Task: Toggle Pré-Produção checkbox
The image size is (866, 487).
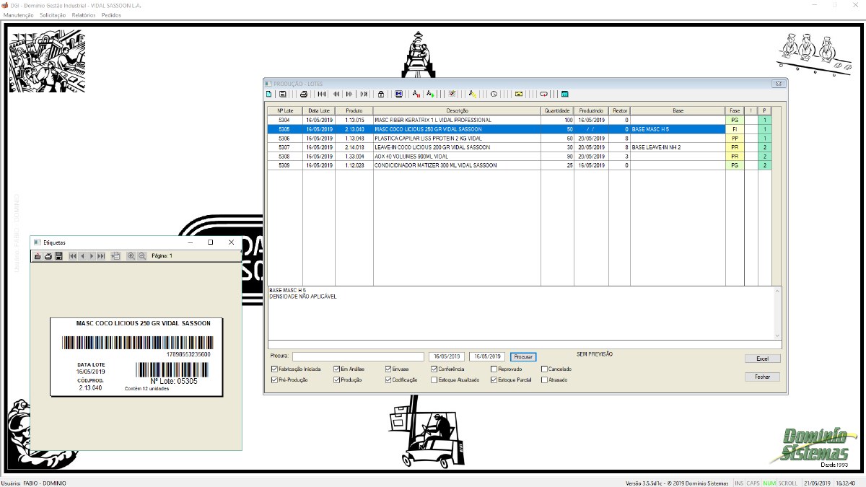Action: pos(274,379)
